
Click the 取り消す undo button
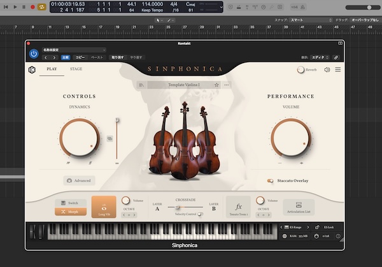pyautogui.click(x=117, y=57)
